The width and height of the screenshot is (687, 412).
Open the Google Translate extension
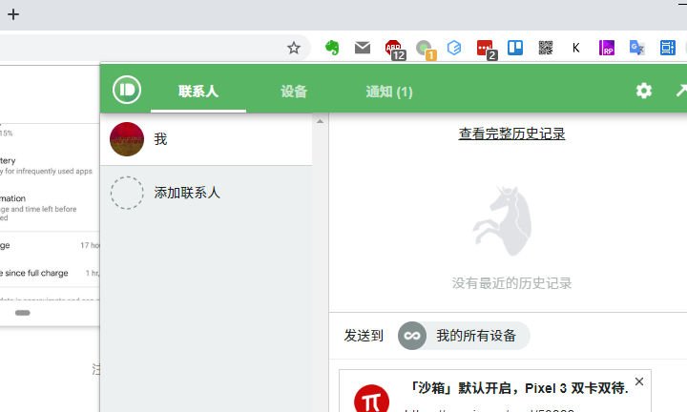coord(637,48)
